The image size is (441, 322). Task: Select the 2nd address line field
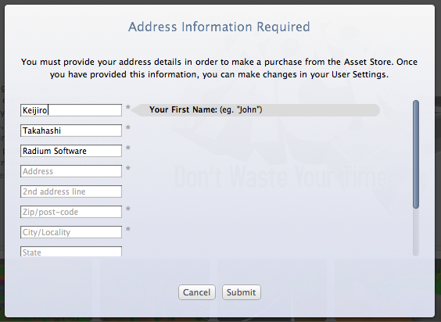point(71,191)
